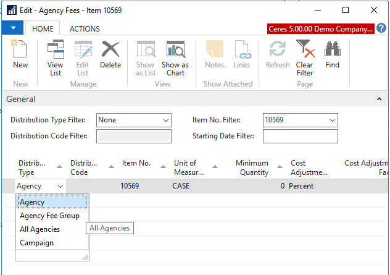390x275 pixels.
Task: Click the Starting Date Filter input field
Action: 300,136
